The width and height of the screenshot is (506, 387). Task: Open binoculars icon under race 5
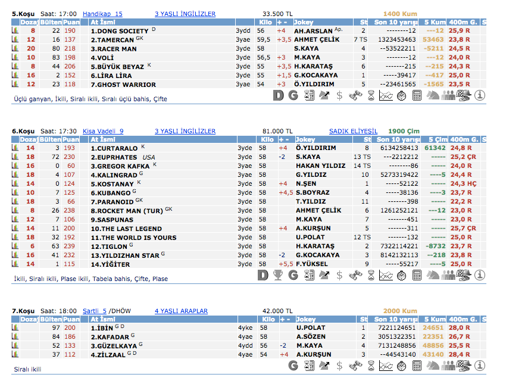(x=355, y=95)
